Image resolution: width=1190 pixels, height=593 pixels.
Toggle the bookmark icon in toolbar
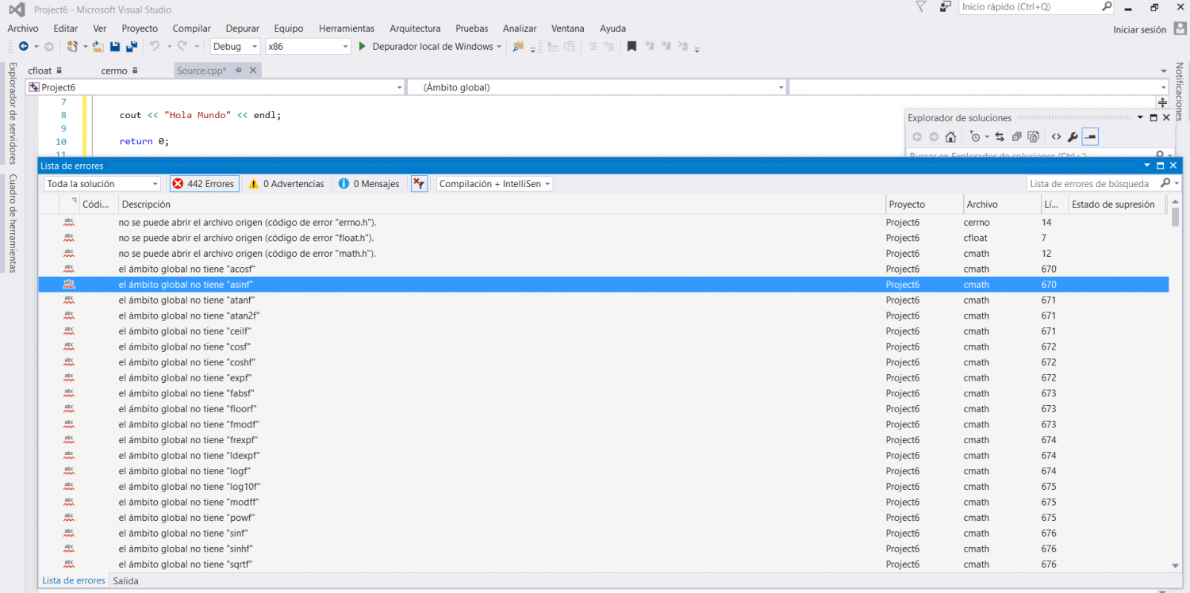pos(631,47)
